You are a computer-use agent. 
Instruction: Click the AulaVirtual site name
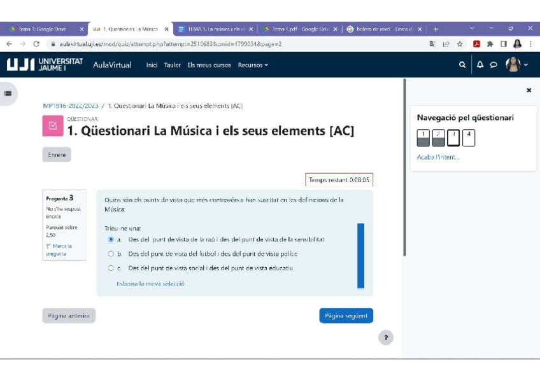112,65
